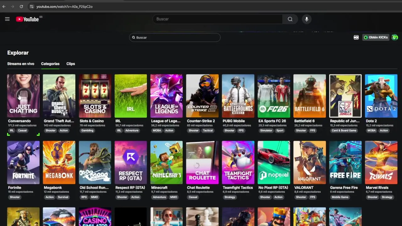Click the browser back arrow
This screenshot has height=226, width=402.
pos(4,6)
